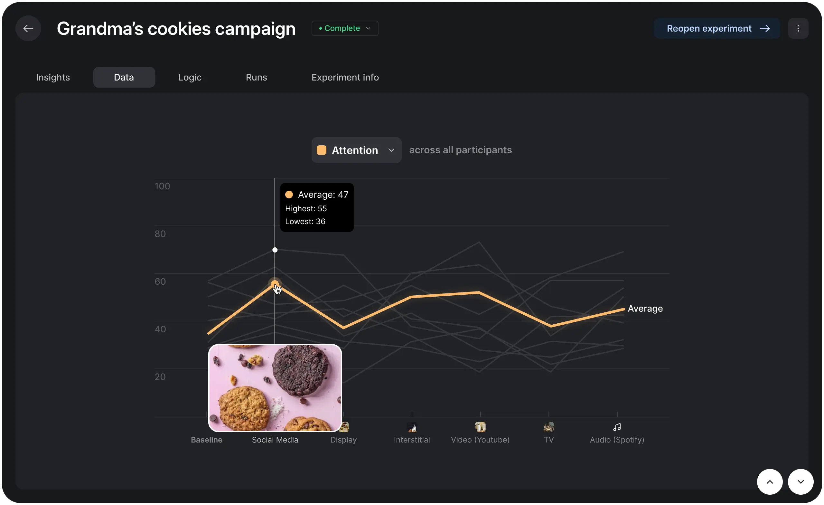Open the three-dot overflow menu
Screen dimensions: 824x505
(x=799, y=28)
